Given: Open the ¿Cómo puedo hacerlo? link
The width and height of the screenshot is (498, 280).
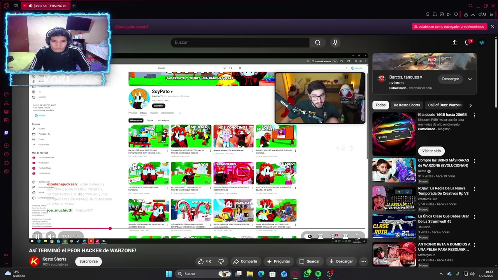Looking at the screenshot, I should [131, 26].
